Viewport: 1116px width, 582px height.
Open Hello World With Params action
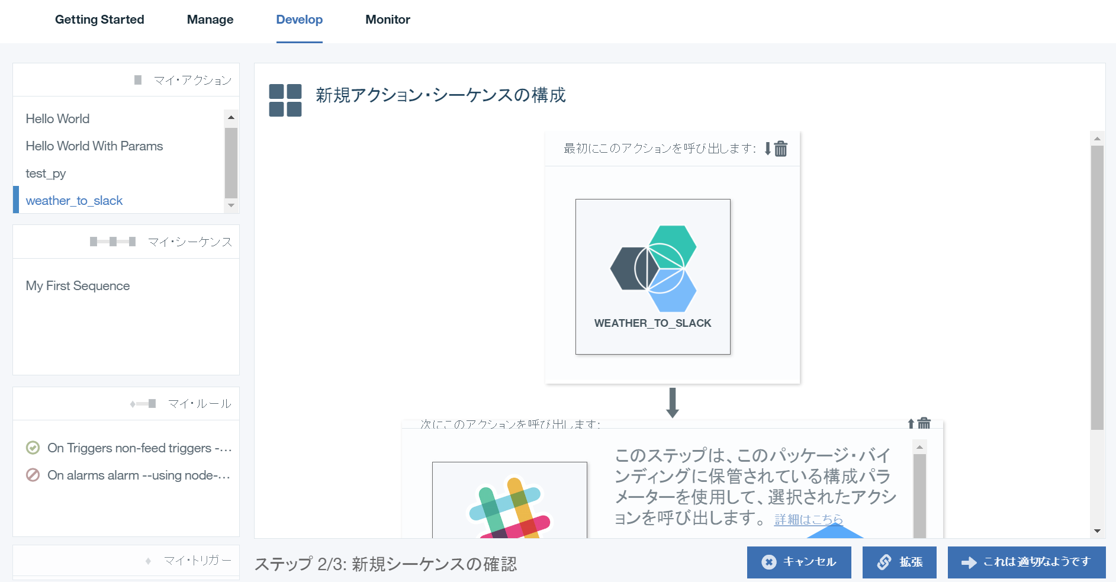[94, 146]
